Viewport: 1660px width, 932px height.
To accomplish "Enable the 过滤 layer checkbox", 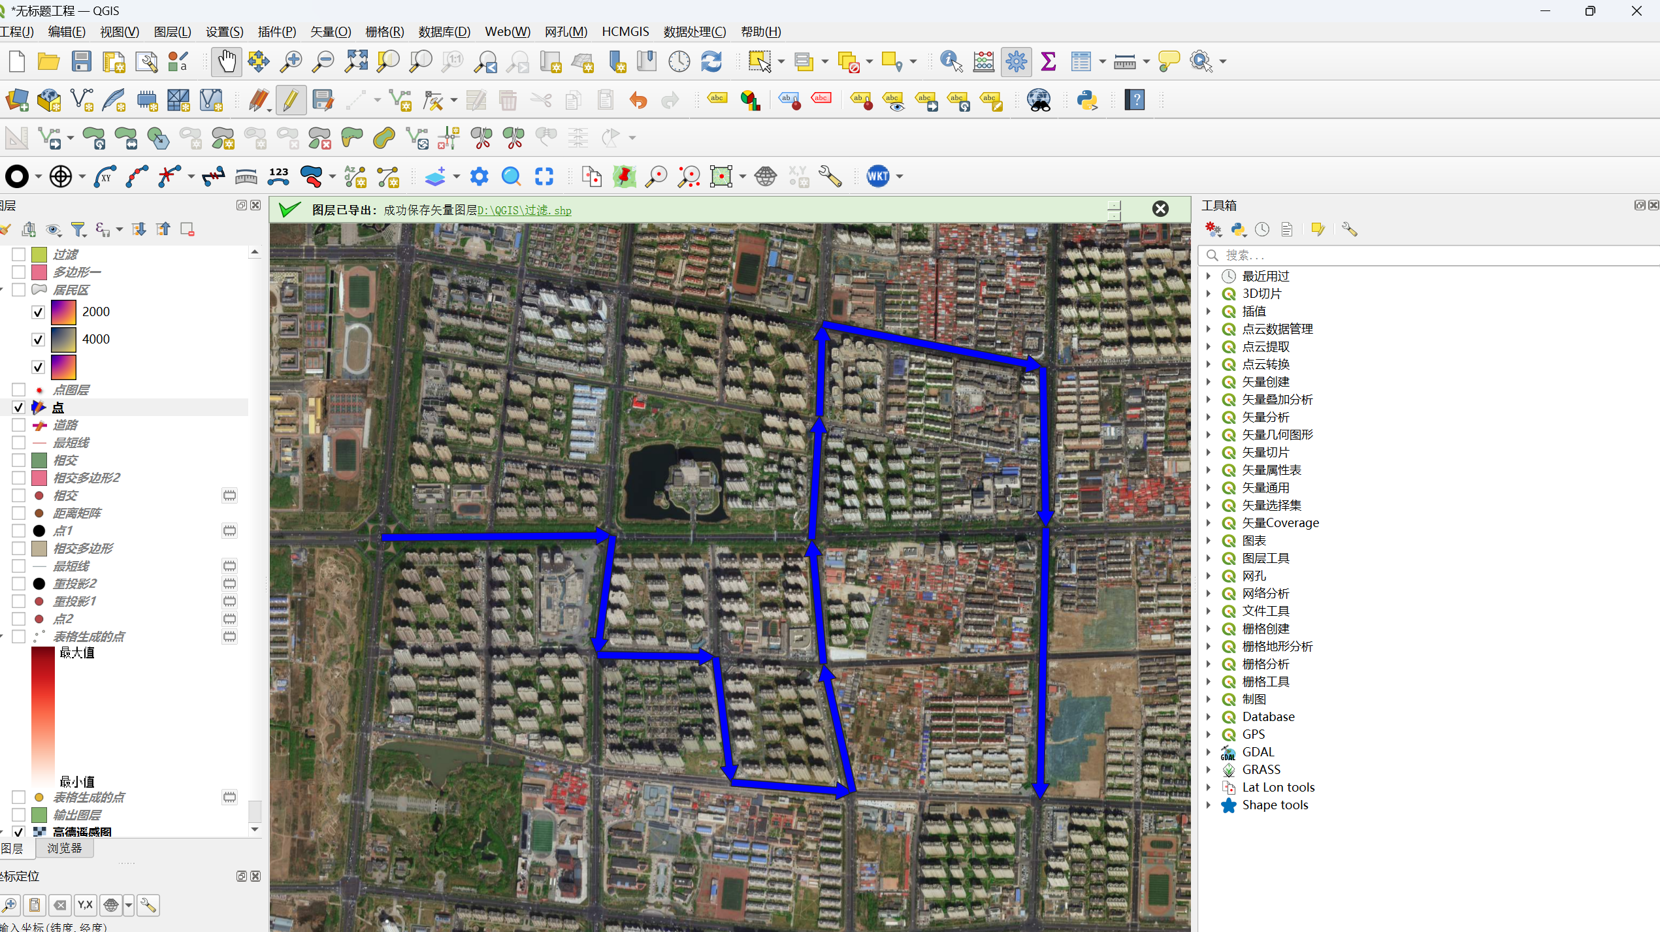I will pyautogui.click(x=19, y=254).
